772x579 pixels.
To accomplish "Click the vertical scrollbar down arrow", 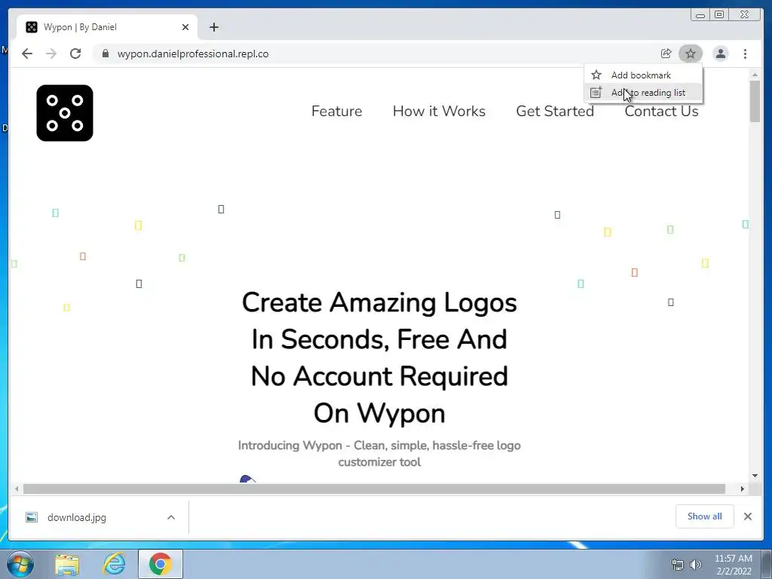I will point(755,476).
